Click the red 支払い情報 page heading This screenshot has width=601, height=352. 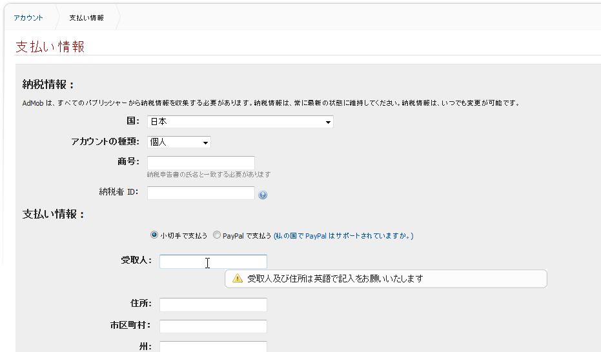pyautogui.click(x=50, y=46)
